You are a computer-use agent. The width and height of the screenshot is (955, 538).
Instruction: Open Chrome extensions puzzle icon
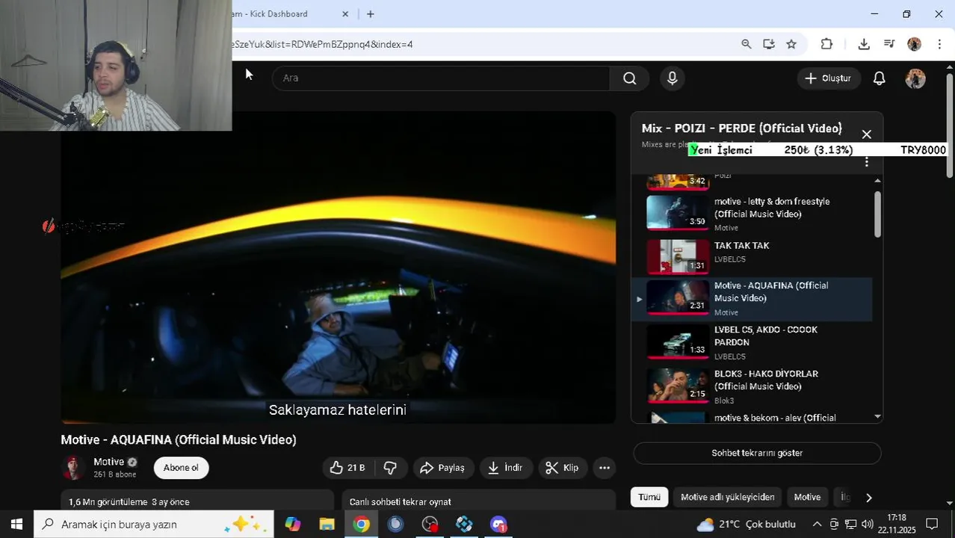pyautogui.click(x=826, y=44)
